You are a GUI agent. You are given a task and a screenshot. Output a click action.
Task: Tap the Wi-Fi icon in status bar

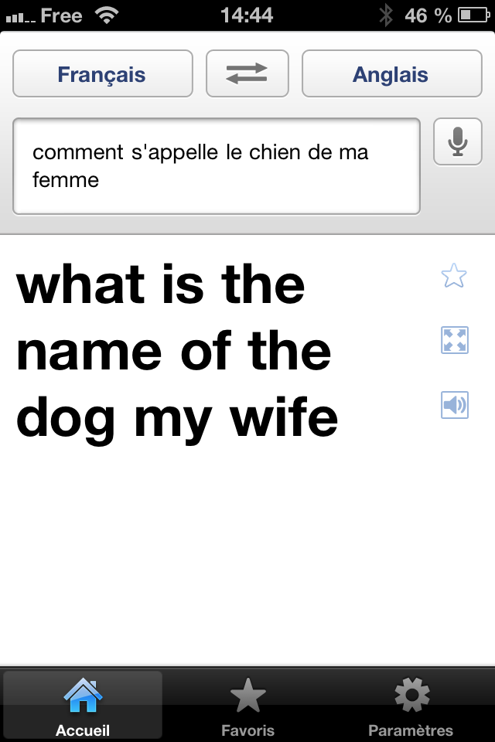(x=107, y=15)
